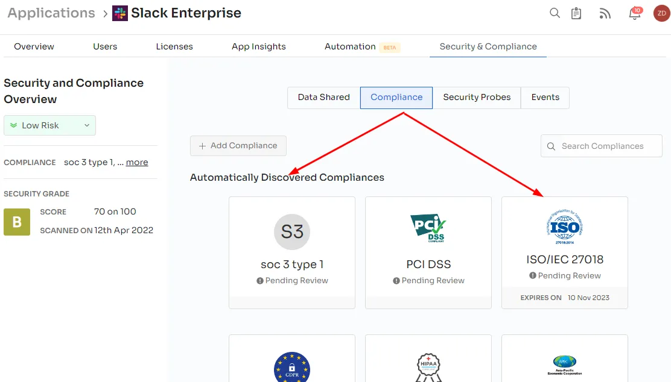Viewport: 671px width, 382px height.
Task: Open the PCI DSS card title
Action: [x=428, y=265]
